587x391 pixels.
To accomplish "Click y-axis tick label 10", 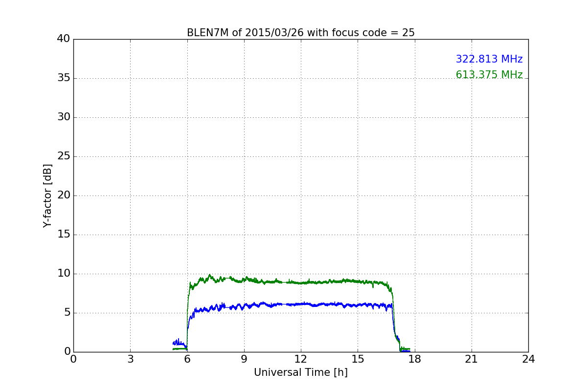I will click(64, 274).
